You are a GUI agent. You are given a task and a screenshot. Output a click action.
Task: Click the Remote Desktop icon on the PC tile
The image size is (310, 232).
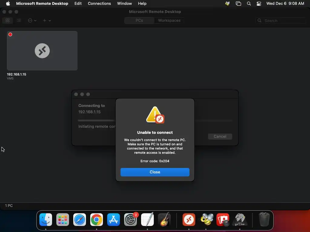click(x=42, y=51)
